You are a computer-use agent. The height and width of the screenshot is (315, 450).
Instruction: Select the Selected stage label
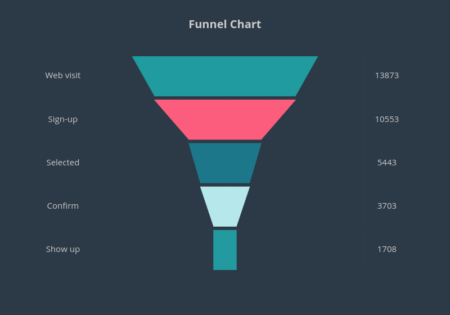click(63, 163)
